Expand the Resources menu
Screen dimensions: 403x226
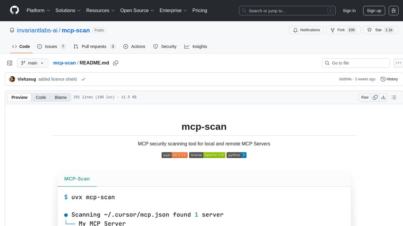(x=100, y=10)
